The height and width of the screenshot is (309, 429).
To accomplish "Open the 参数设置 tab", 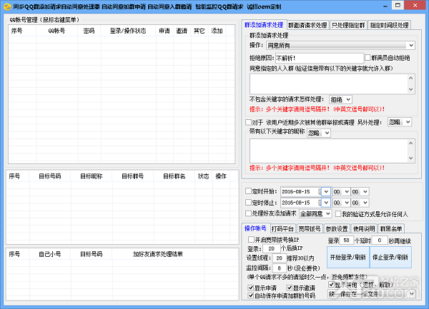I will 337,228.
